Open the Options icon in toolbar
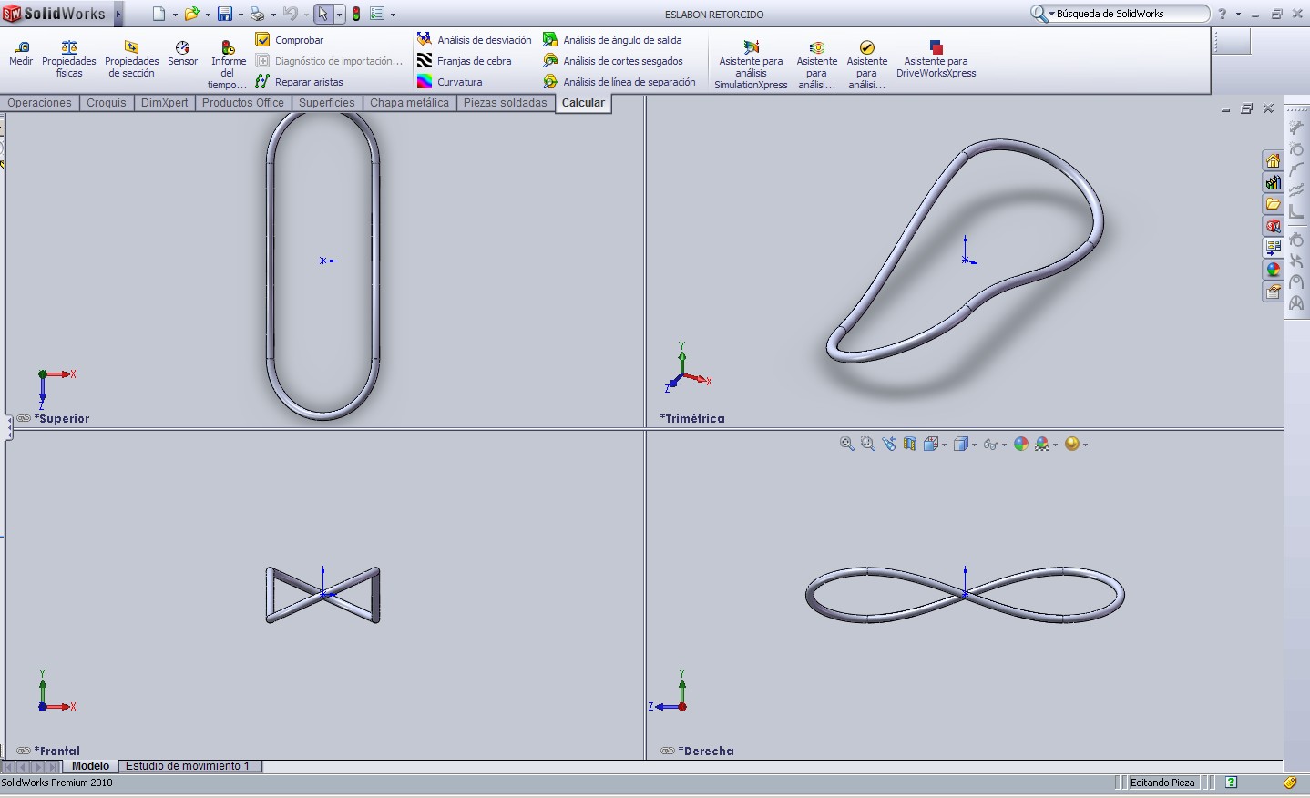 (x=377, y=14)
